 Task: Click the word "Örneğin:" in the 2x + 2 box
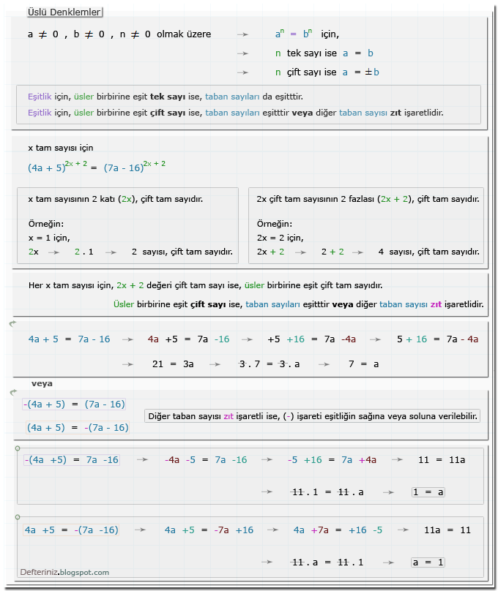pos(275,224)
